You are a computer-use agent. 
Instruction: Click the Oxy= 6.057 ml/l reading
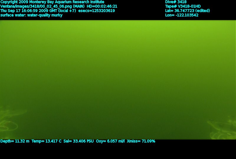(x=110, y=141)
